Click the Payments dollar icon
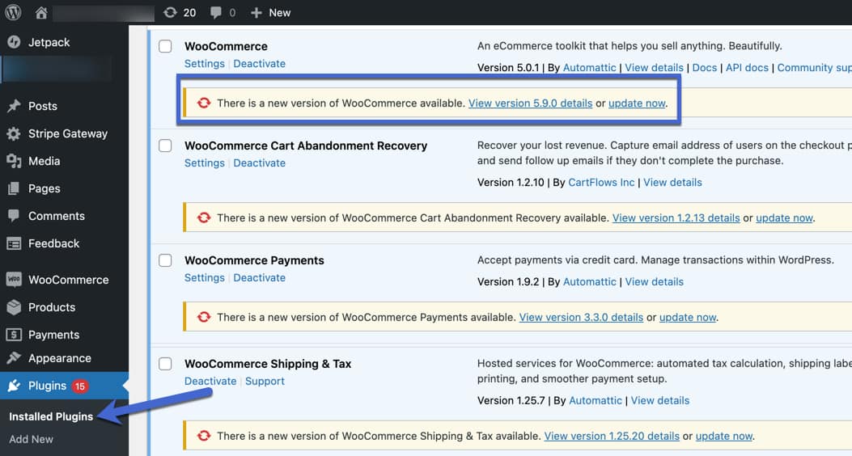 14,335
